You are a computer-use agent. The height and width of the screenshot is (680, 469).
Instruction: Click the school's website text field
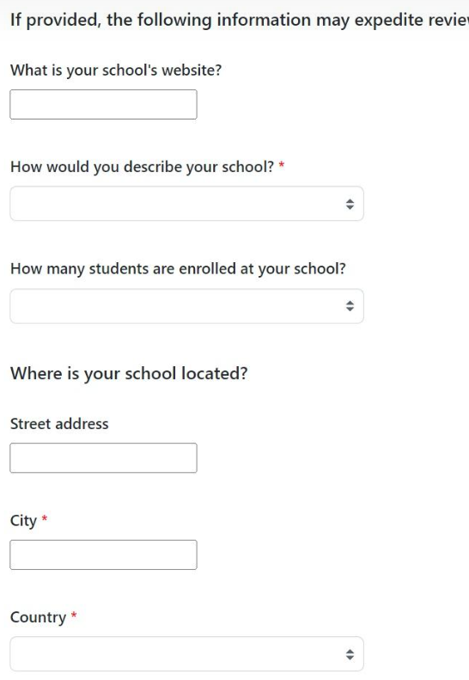click(x=103, y=105)
